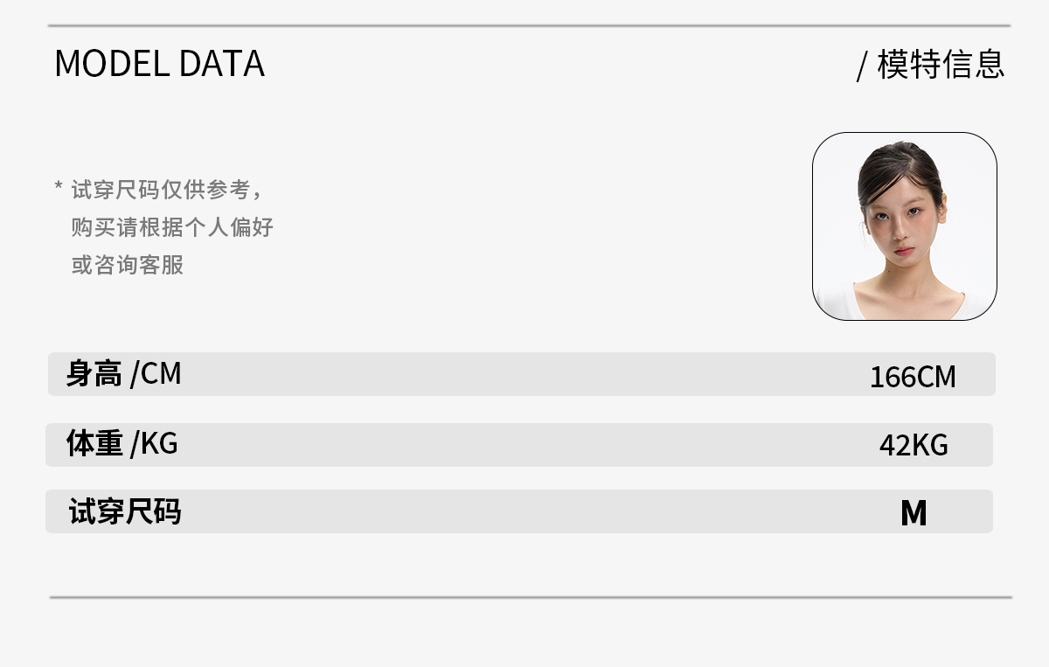Click the asterisk before the note
The height and width of the screenshot is (667, 1049).
coord(59,186)
